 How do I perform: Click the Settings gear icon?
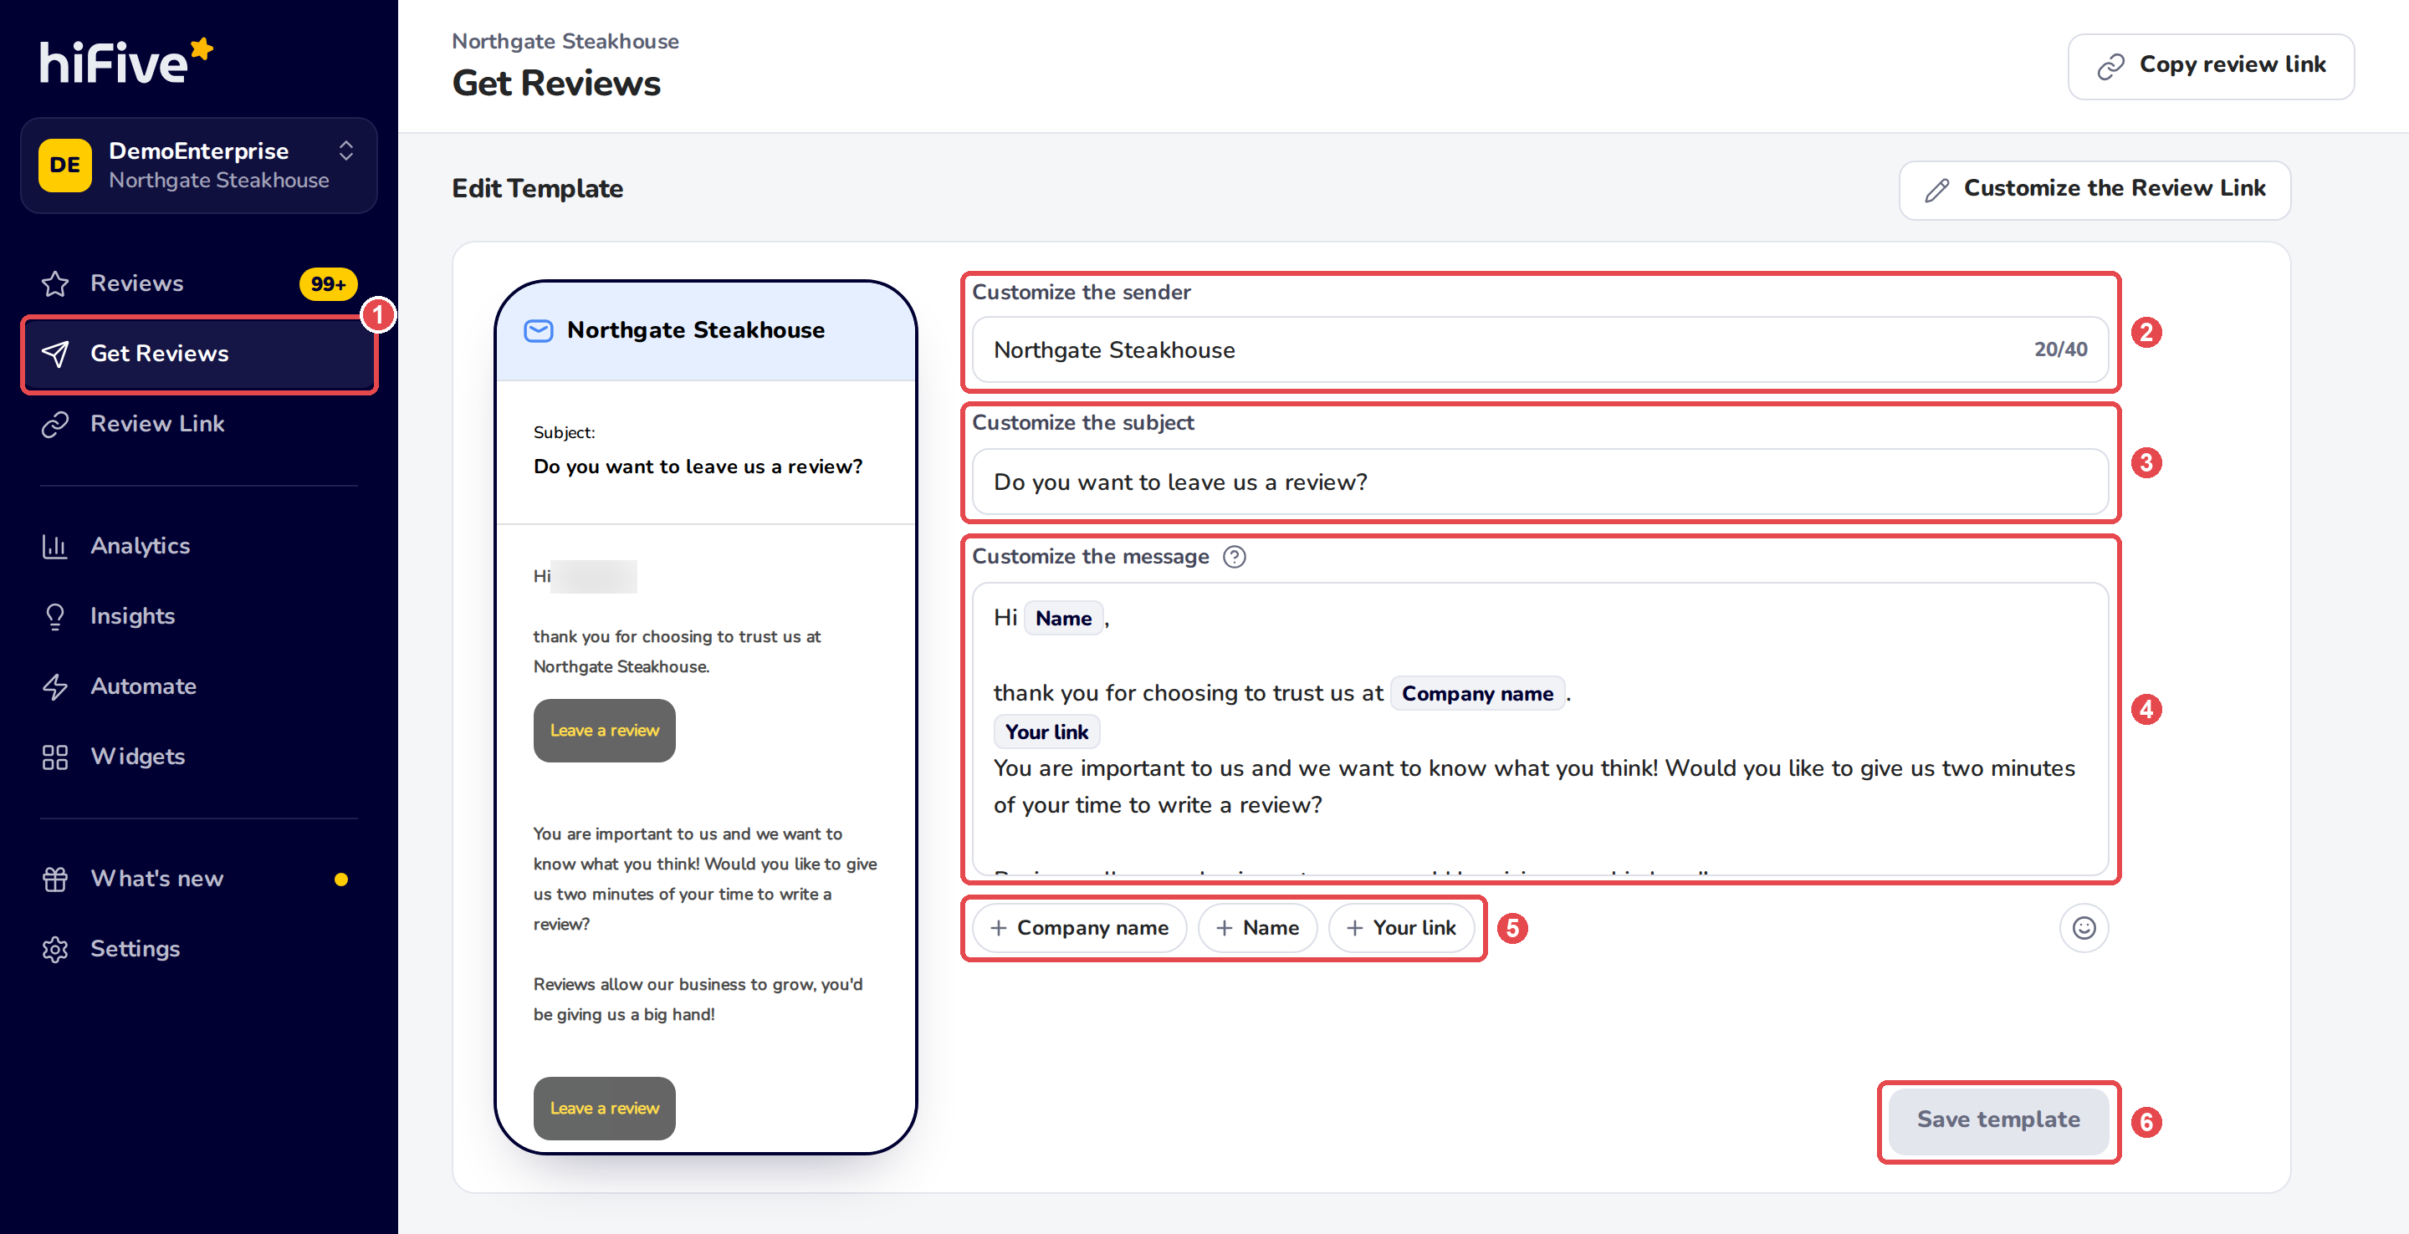click(55, 949)
